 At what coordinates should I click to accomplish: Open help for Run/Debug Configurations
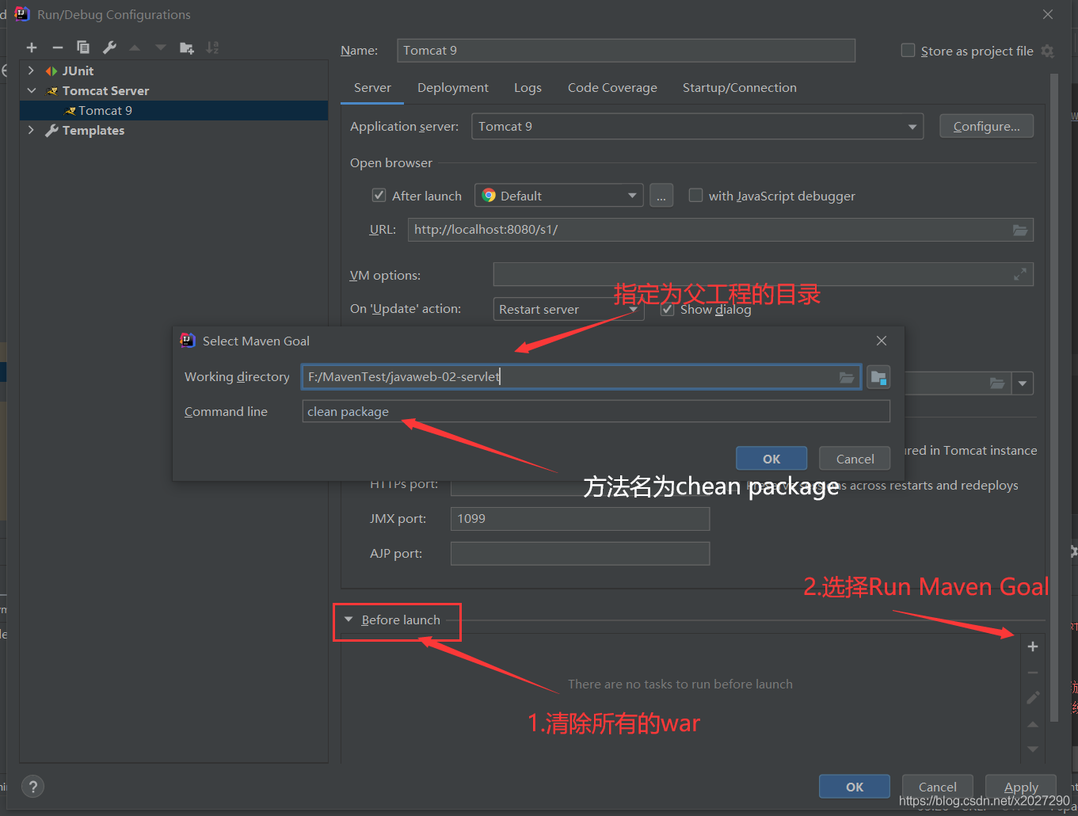point(32,787)
